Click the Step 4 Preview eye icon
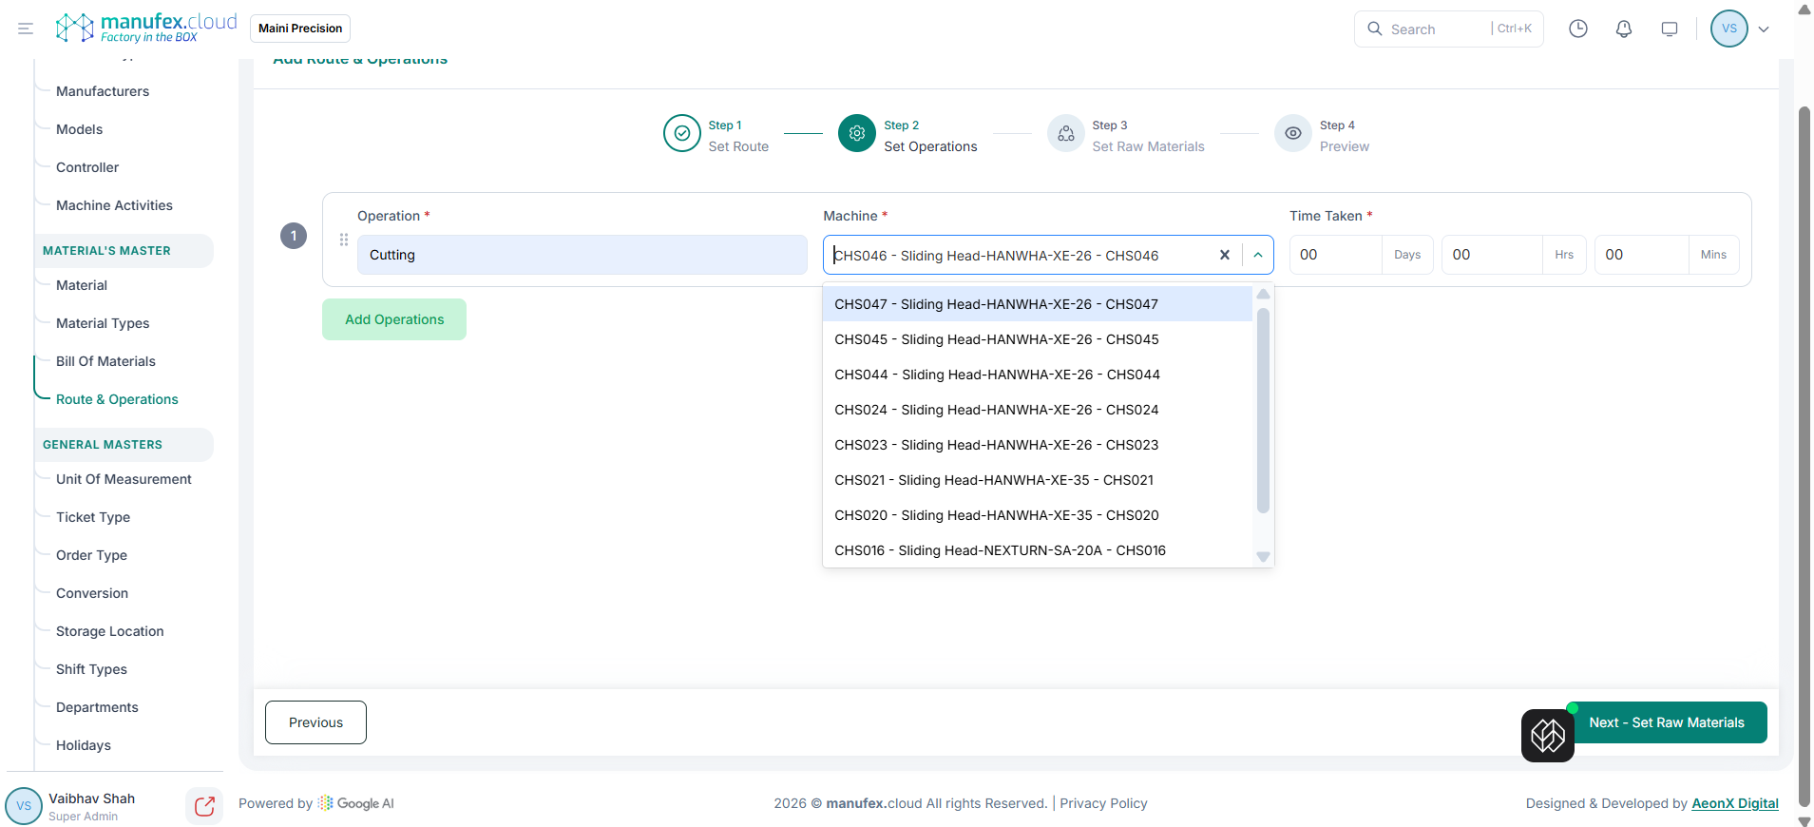Screen dimensions: 1814x827 [x=1292, y=134]
